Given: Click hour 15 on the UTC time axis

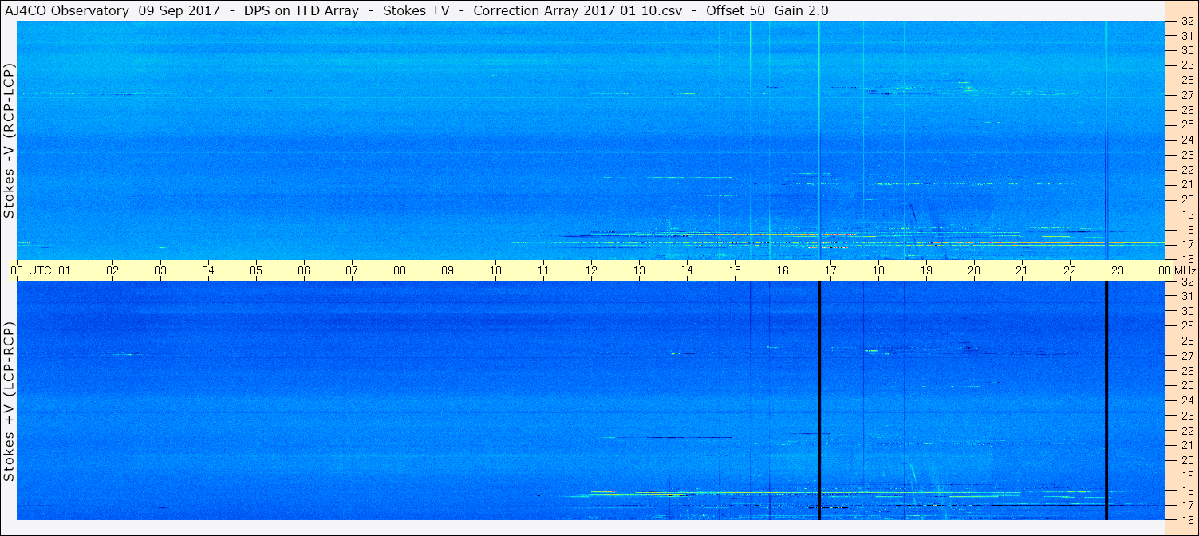Looking at the screenshot, I should (x=735, y=270).
